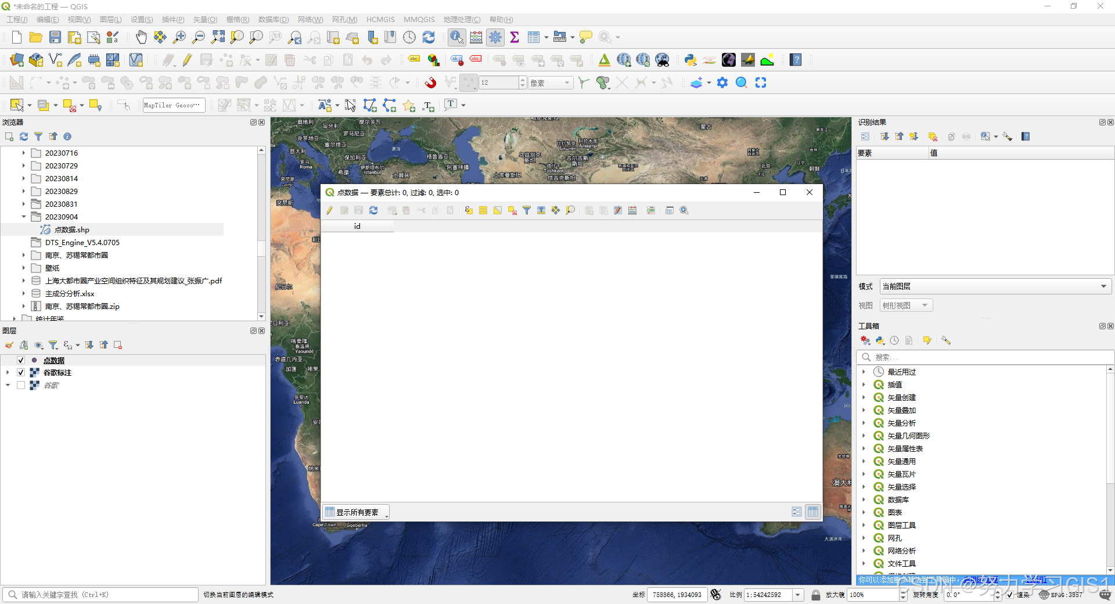This screenshot has height=604, width=1115.
Task: Increase snapping tolerance value stepper
Action: pyautogui.click(x=523, y=80)
